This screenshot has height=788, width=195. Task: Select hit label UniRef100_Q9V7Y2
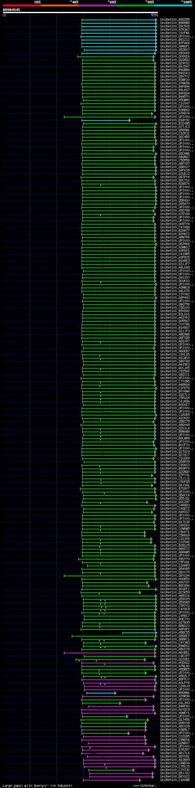[x=175, y=77]
